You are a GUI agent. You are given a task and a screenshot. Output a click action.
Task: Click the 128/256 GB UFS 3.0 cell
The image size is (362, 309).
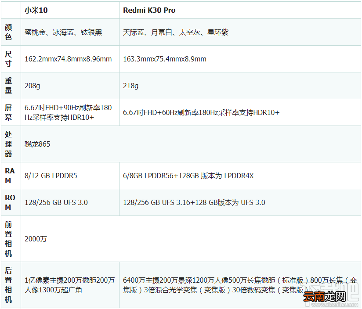70,202
